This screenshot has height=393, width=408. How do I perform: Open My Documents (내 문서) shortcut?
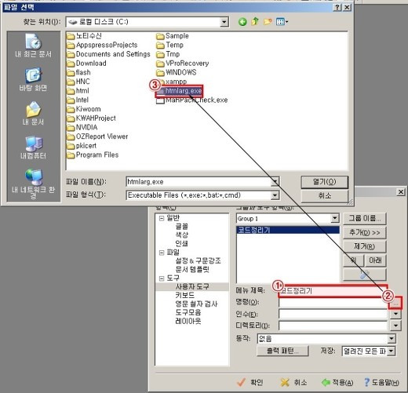[33, 113]
